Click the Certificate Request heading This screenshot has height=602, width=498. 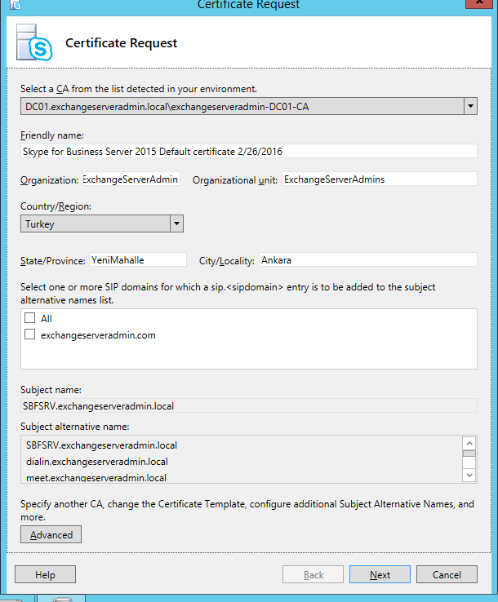pyautogui.click(x=121, y=43)
